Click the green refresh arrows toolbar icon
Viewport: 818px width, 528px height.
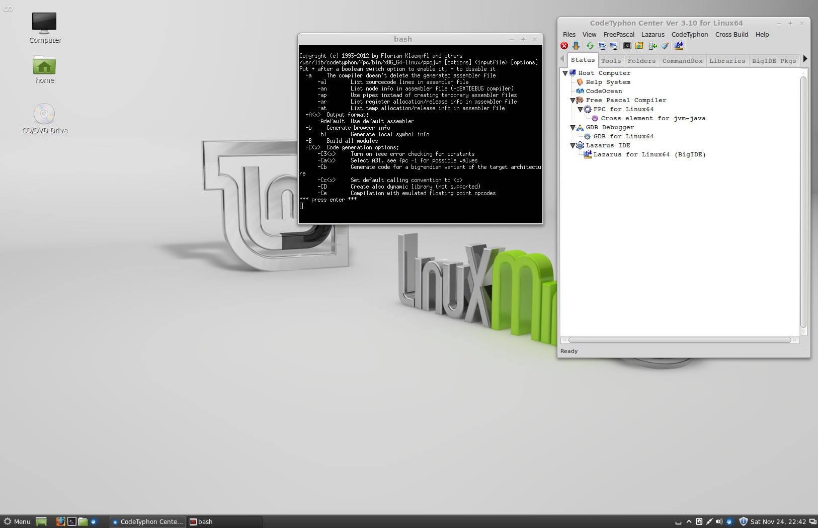590,46
